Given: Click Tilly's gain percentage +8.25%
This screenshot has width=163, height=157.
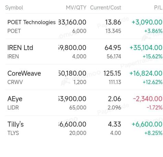Looking at the screenshot, I should click(x=153, y=133).
